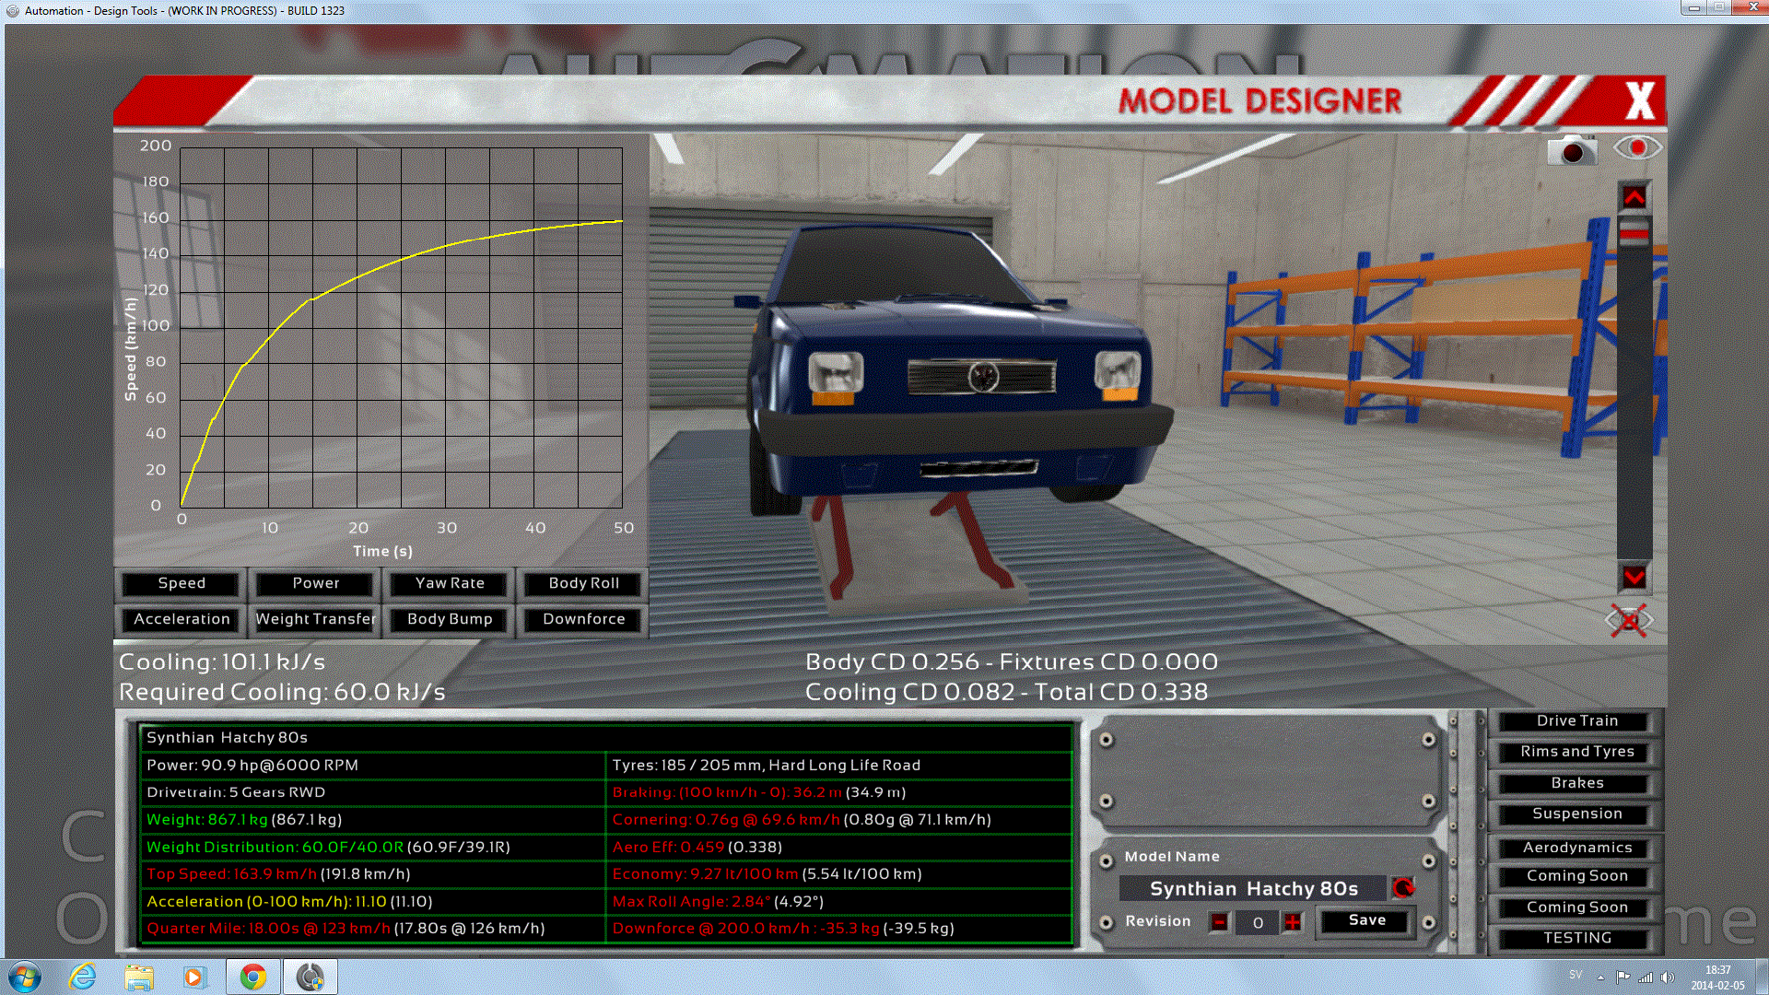Screen dimensions: 1769x995
Task: Click the Acceleration (0-100 km/h) row
Action: point(373,902)
